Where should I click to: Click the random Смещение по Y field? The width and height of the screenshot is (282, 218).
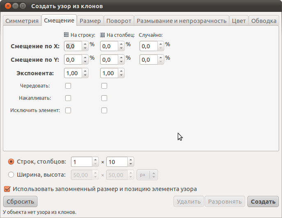coord(148,60)
